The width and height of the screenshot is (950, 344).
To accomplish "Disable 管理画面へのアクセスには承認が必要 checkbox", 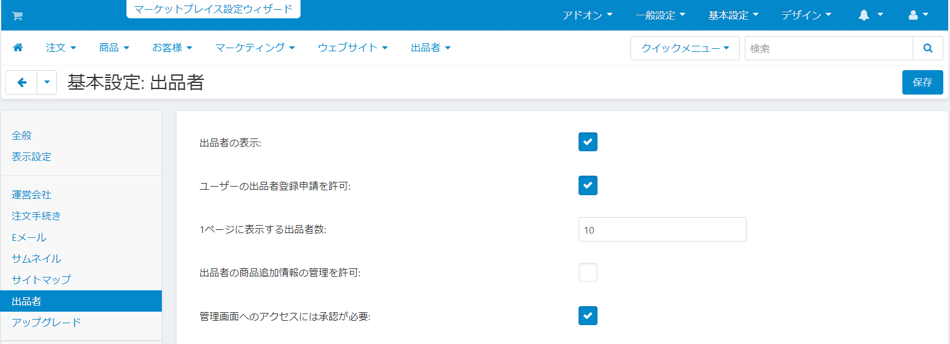I will (588, 316).
